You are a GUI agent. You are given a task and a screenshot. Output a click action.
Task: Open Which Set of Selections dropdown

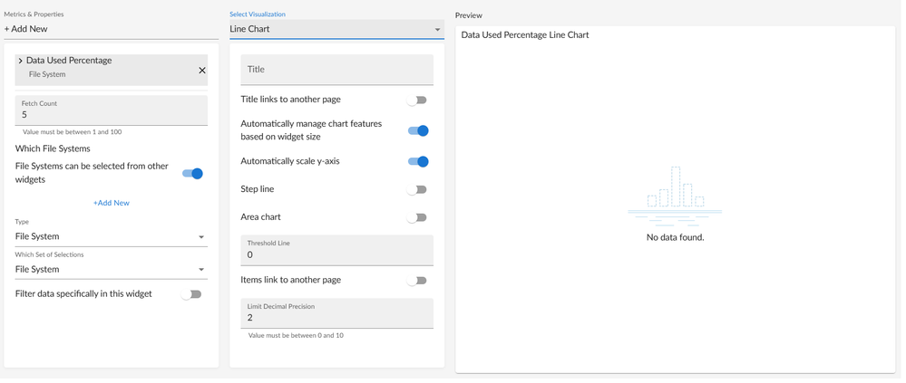point(111,269)
